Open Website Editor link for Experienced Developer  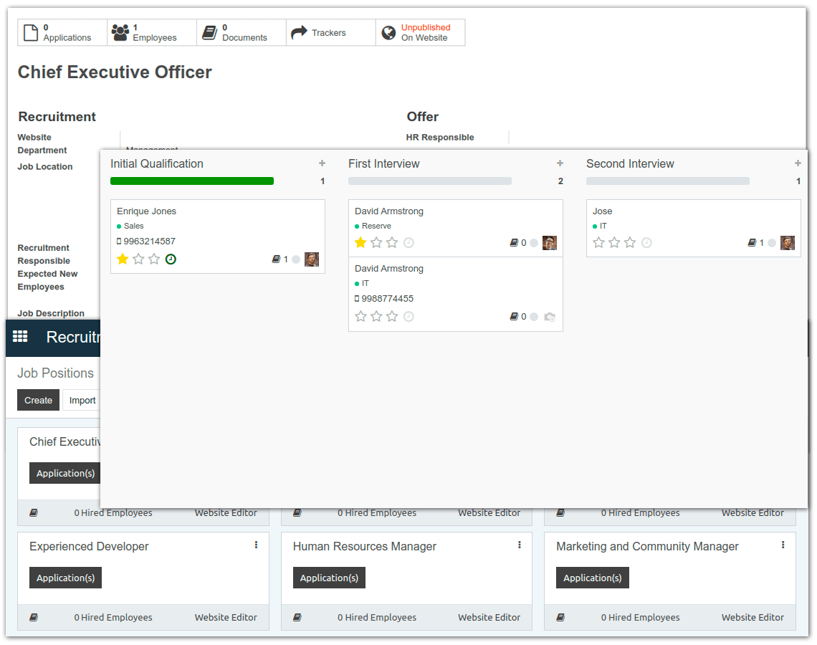[226, 617]
